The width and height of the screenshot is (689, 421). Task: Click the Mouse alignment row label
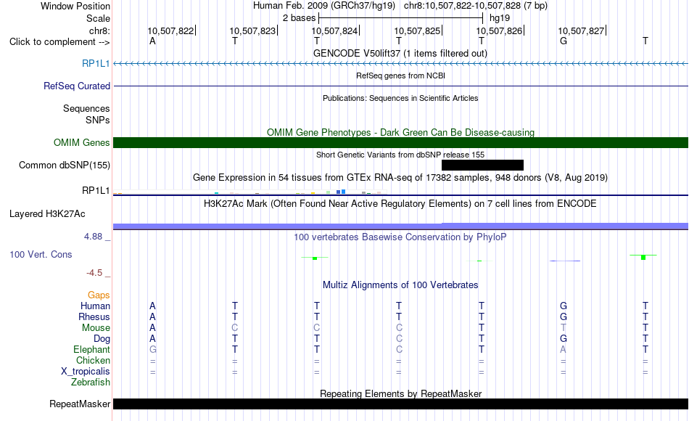point(96,328)
